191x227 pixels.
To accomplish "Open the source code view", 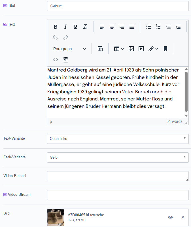I will tap(56, 60).
